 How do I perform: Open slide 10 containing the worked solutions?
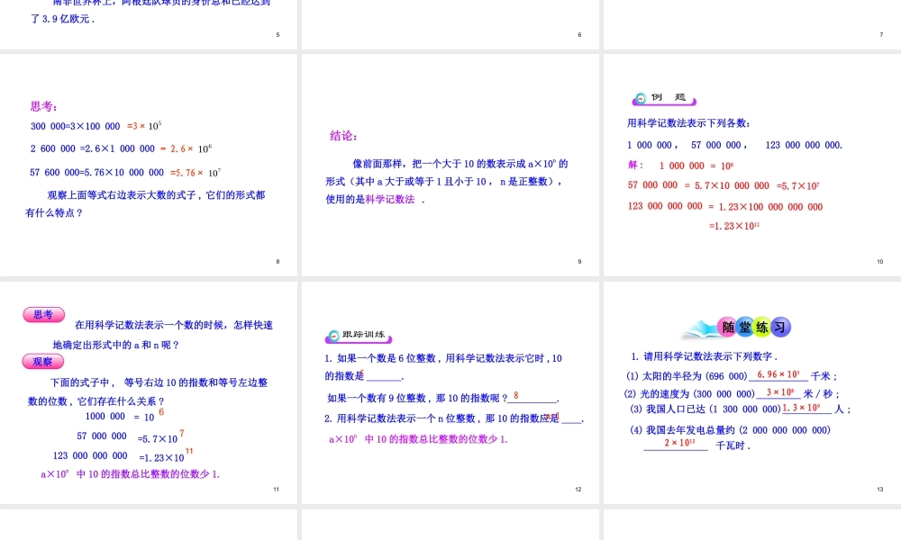(751, 162)
